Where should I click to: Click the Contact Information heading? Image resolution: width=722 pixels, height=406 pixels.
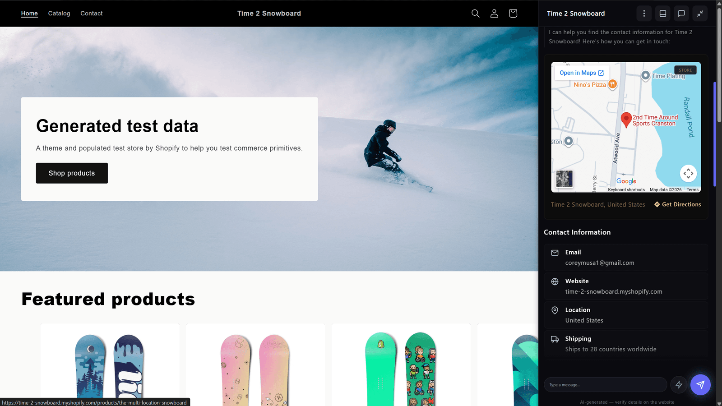click(x=577, y=232)
